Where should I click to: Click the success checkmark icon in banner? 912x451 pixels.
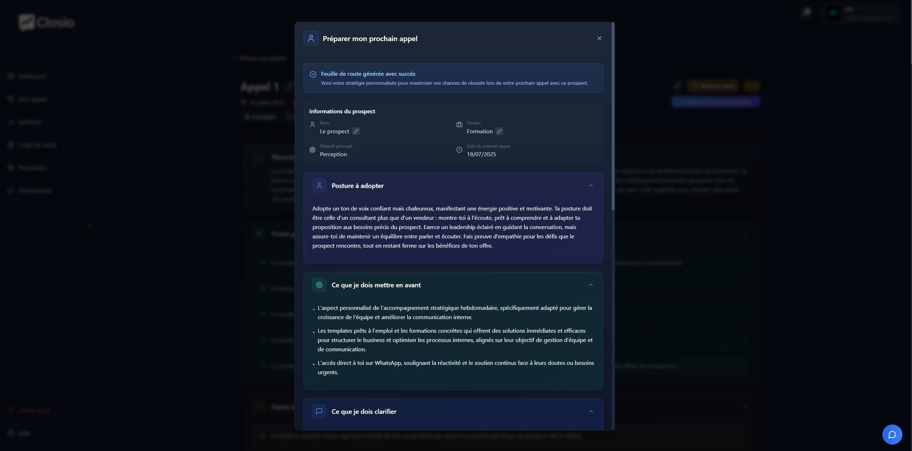click(x=313, y=74)
